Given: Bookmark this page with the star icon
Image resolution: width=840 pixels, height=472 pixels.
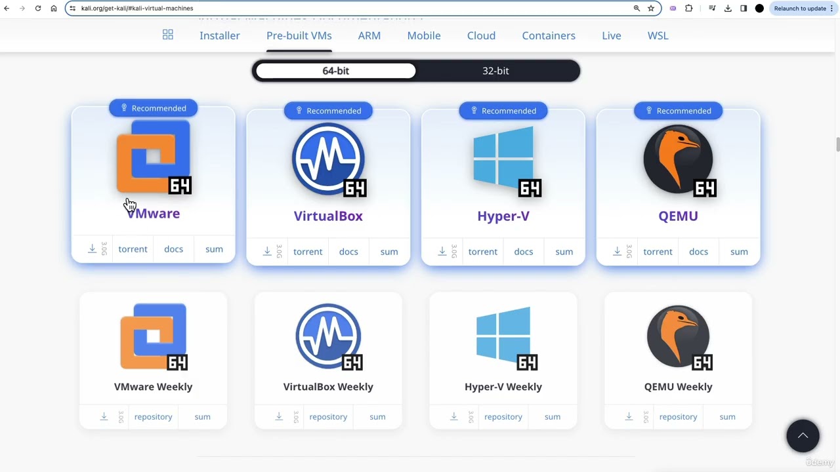Looking at the screenshot, I should coord(651,9).
